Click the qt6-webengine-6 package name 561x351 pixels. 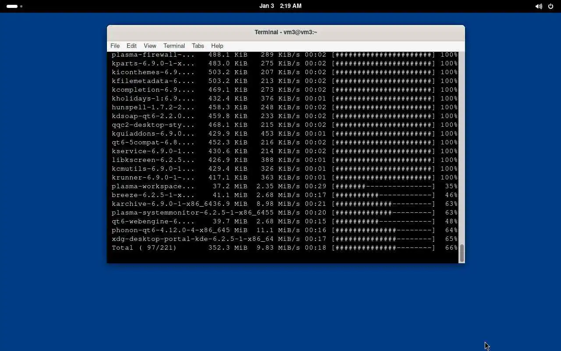(x=153, y=222)
